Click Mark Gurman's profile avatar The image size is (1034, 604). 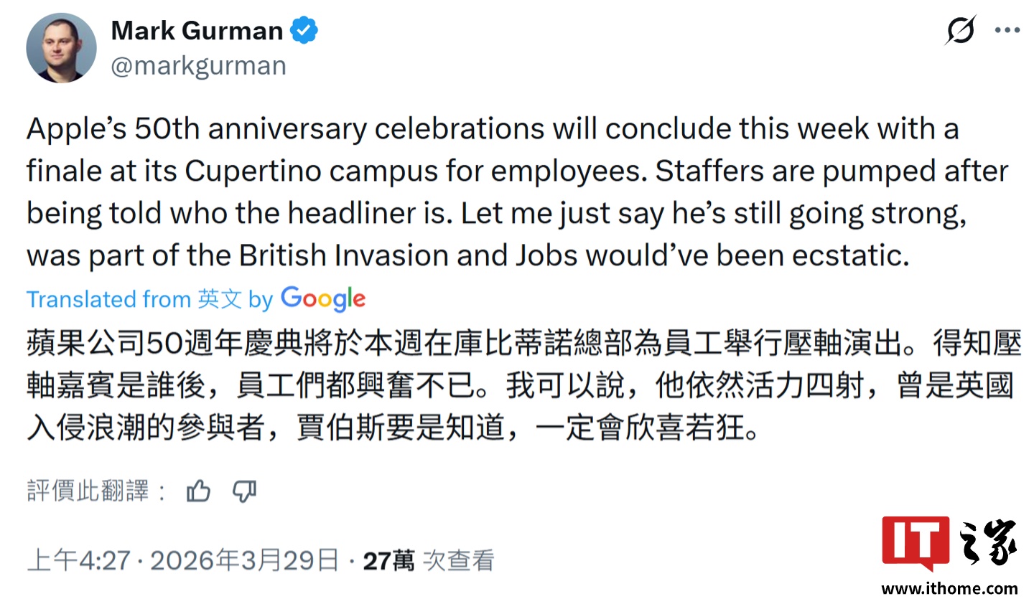pyautogui.click(x=61, y=48)
